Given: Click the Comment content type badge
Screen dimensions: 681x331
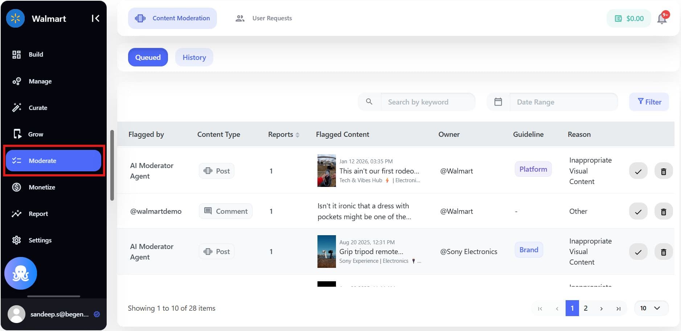Looking at the screenshot, I should [x=226, y=211].
